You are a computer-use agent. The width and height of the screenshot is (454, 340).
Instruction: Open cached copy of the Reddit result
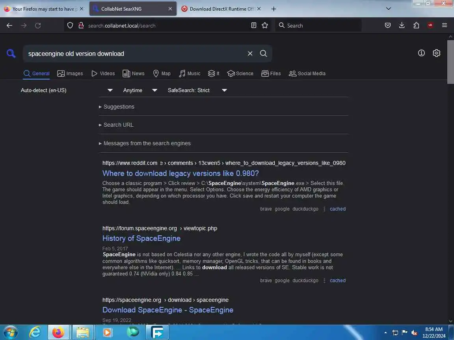(x=338, y=209)
